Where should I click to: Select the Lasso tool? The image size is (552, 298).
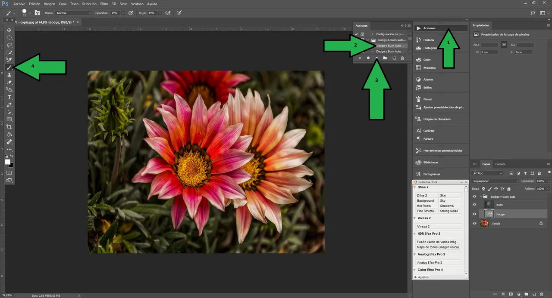coord(9,45)
